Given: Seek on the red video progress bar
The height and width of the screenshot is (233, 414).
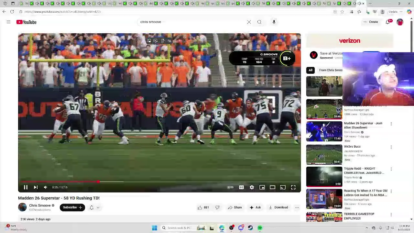Looking at the screenshot, I should (159, 182).
